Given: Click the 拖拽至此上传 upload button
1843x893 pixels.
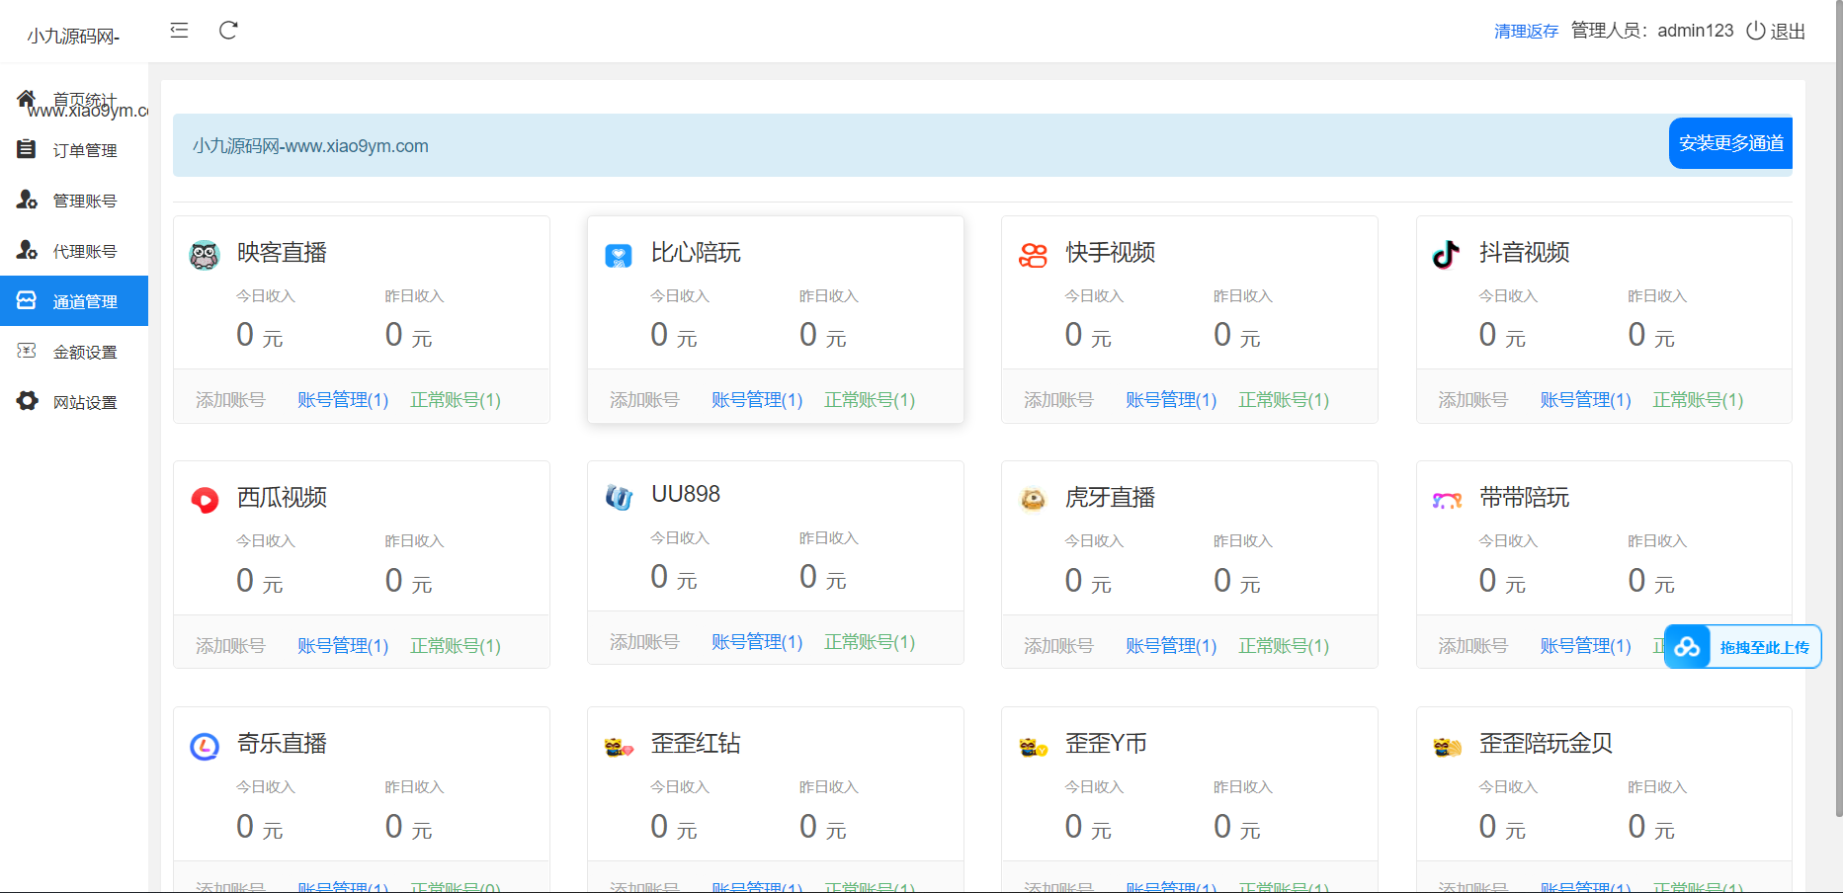Looking at the screenshot, I should [x=1742, y=647].
